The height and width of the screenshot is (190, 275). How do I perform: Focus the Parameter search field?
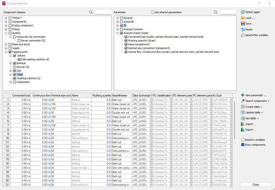coord(228,12)
